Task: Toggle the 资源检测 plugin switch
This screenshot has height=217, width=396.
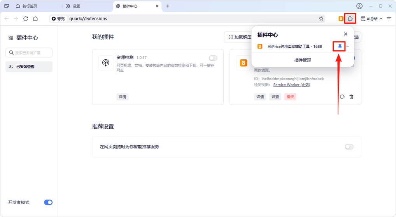Action: [x=213, y=58]
